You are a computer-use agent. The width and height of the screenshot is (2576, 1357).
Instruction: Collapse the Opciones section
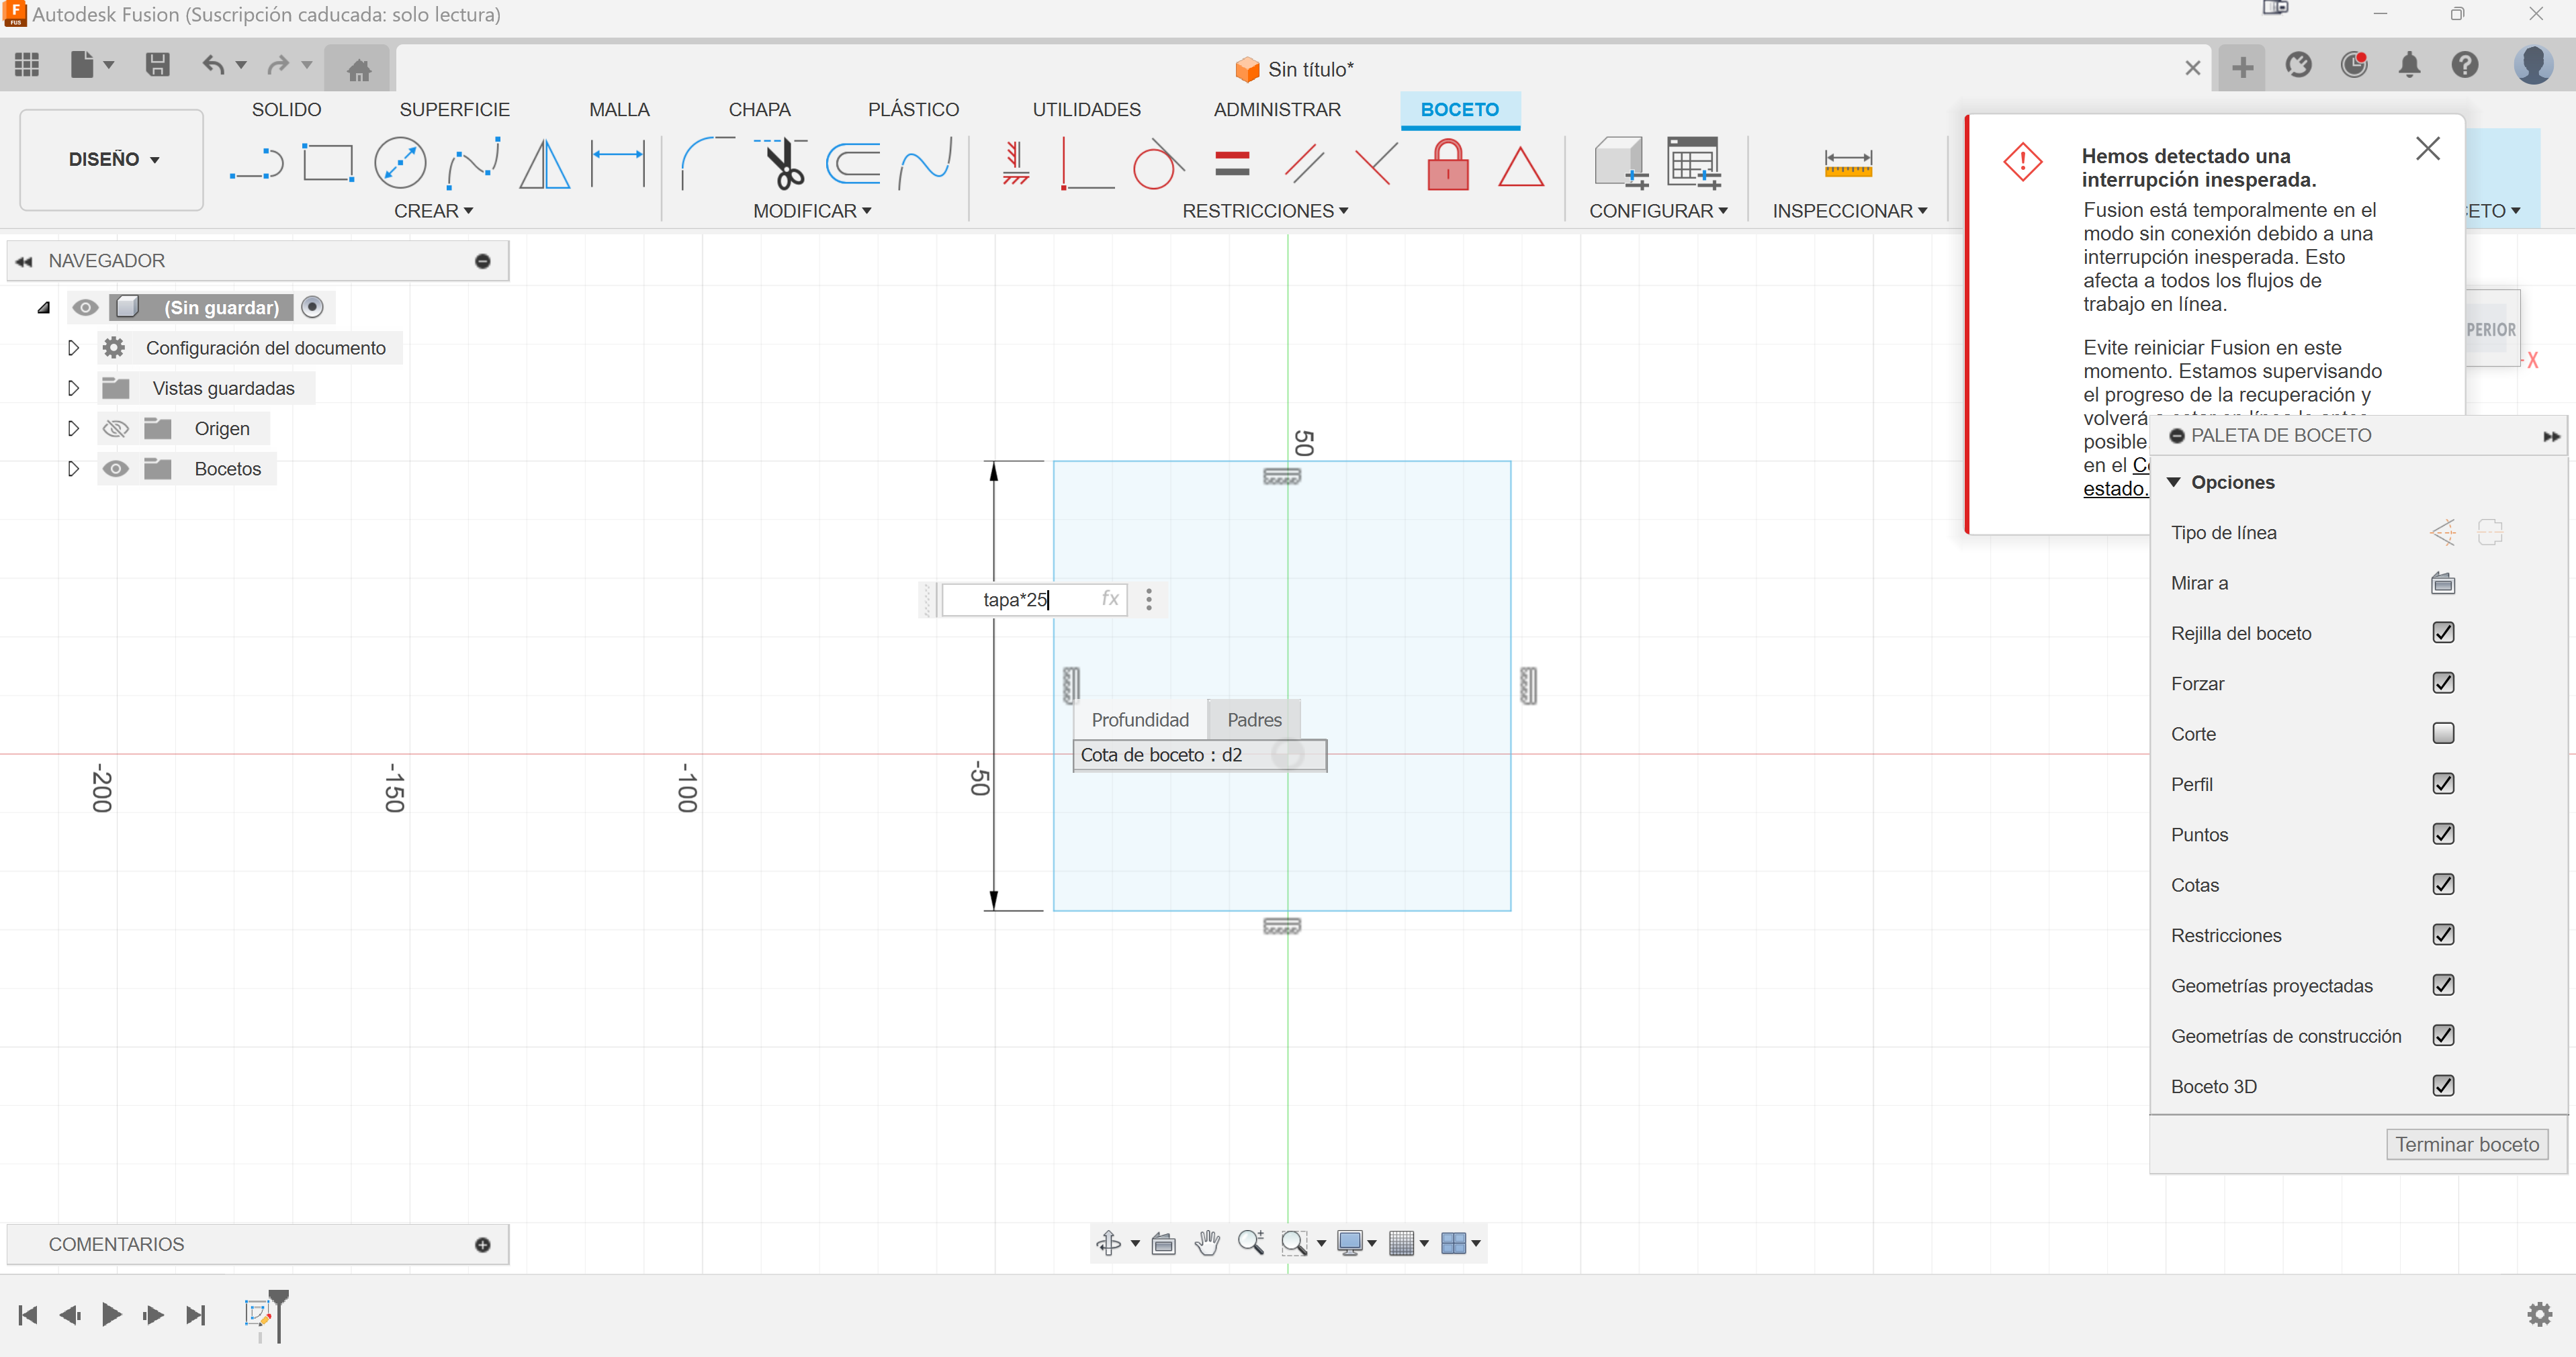point(2173,483)
